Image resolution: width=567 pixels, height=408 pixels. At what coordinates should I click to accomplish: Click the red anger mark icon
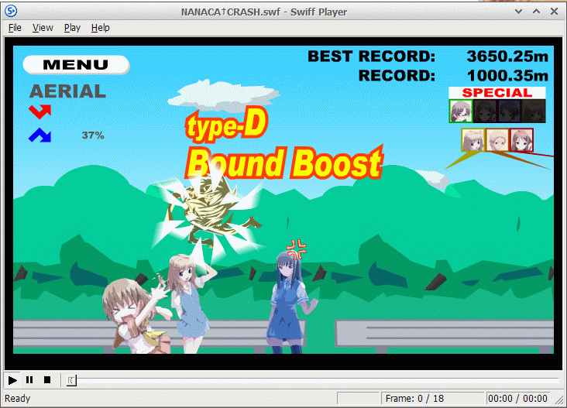297,249
